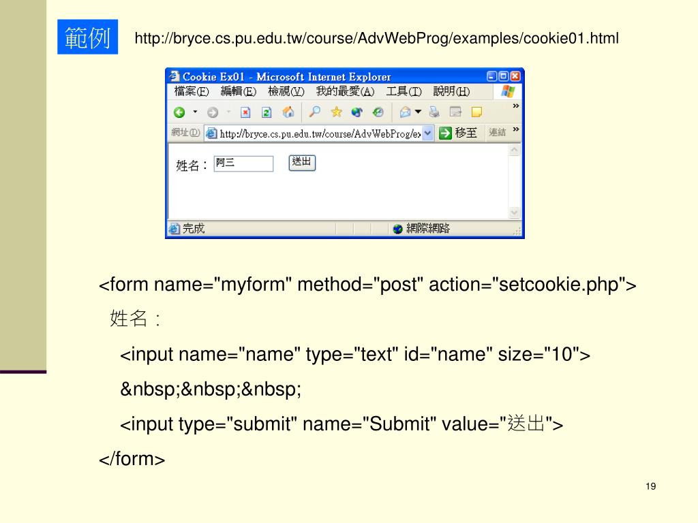Open the 檢視(V) menu

coord(286,91)
